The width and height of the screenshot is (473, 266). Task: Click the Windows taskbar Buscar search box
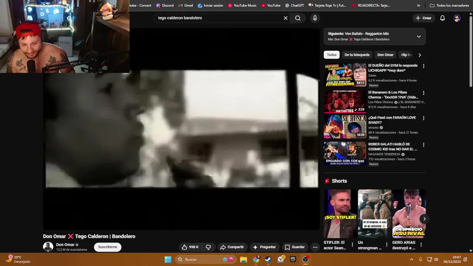pyautogui.click(x=205, y=259)
